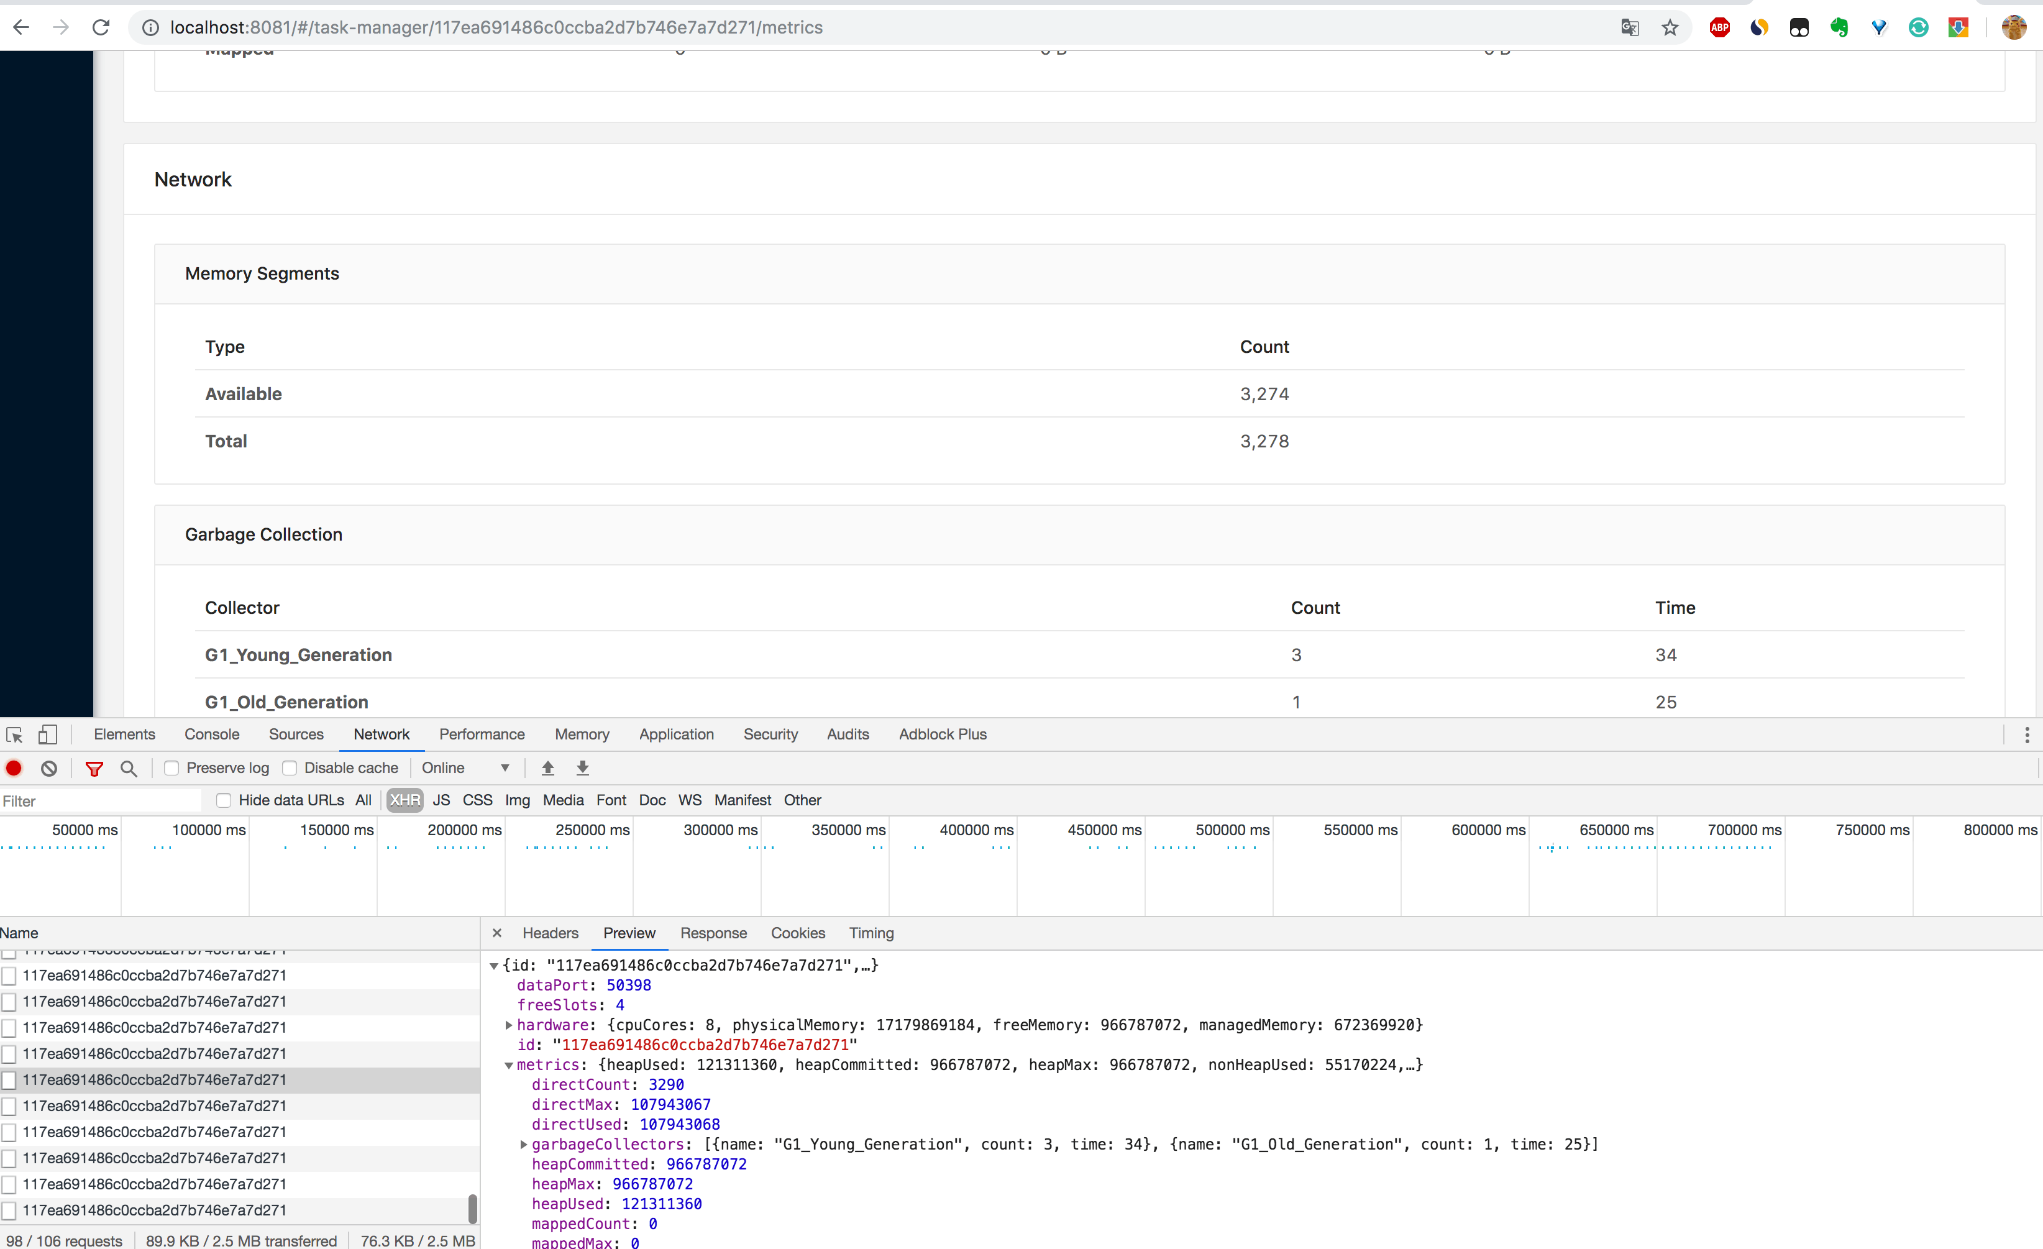The image size is (2043, 1249).
Task: Grab the request list scrollbar thumb
Action: (x=473, y=1209)
